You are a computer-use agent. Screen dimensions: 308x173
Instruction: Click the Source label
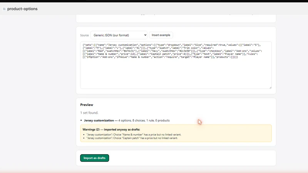coord(84,35)
